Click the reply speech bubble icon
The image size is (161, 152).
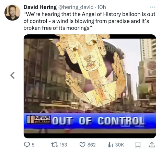pyautogui.click(x=26, y=145)
